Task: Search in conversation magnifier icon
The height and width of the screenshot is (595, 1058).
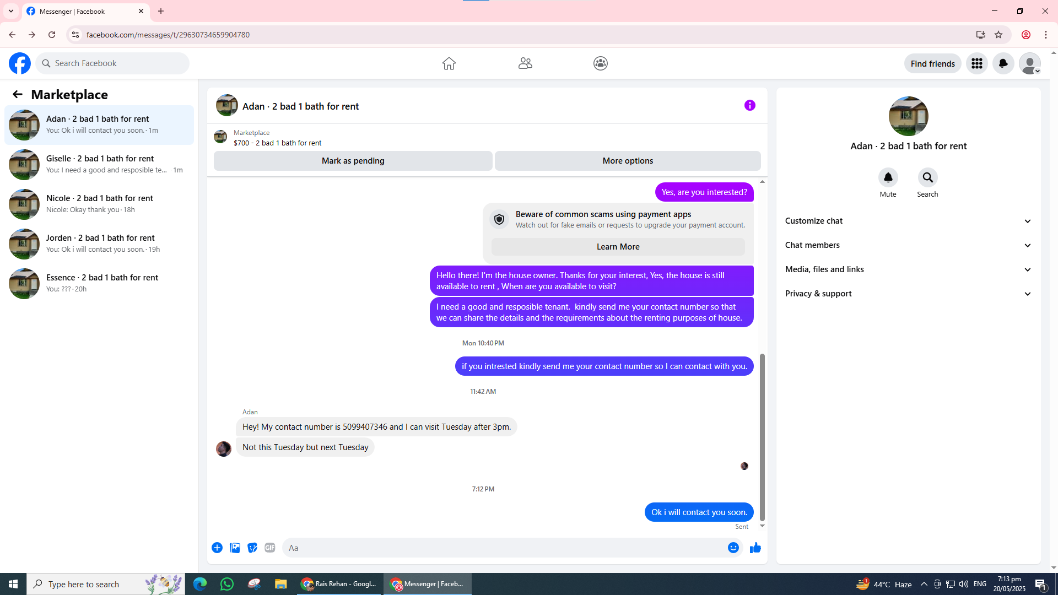Action: coord(927,177)
